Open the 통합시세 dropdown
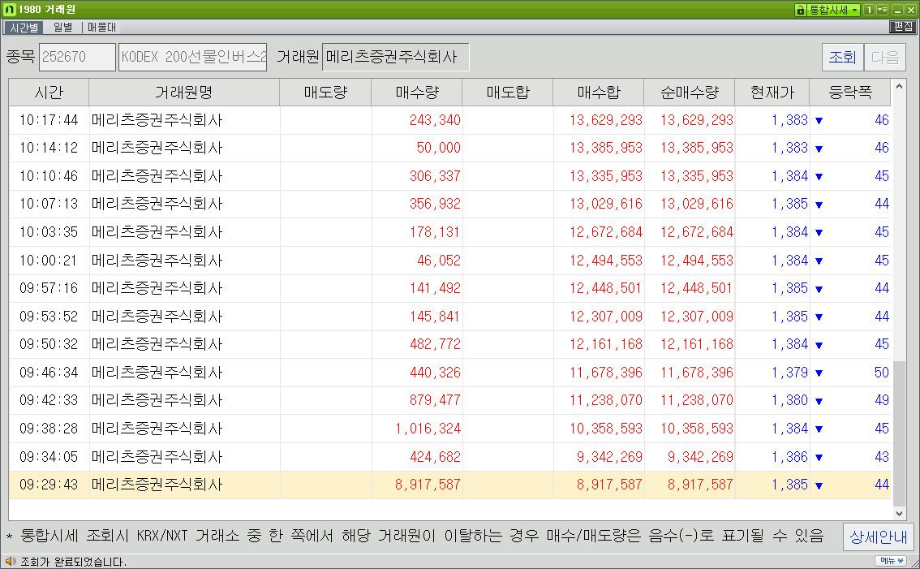 [x=834, y=10]
